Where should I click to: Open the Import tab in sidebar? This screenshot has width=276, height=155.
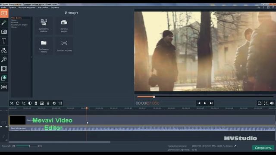tap(4, 13)
